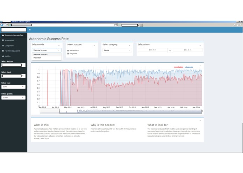Viewport: 243px width, 173px height.
Task: Collapse the Select mode box with minus
Action: 59,46
